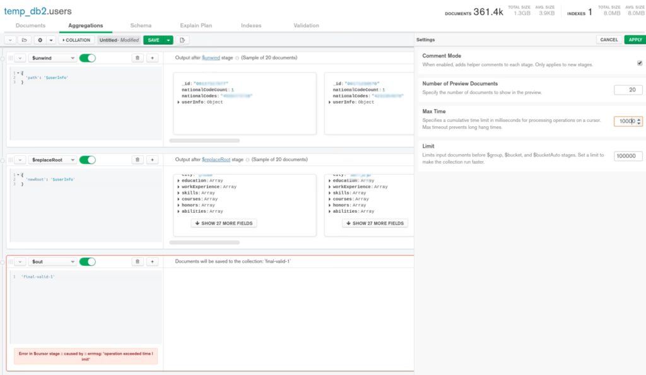646x375 pixels.
Task: Delete the $replaceRoot stage with trash icon
Action: (138, 160)
